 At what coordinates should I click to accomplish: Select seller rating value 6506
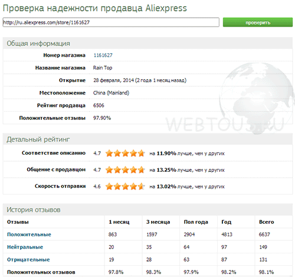tap(99, 105)
